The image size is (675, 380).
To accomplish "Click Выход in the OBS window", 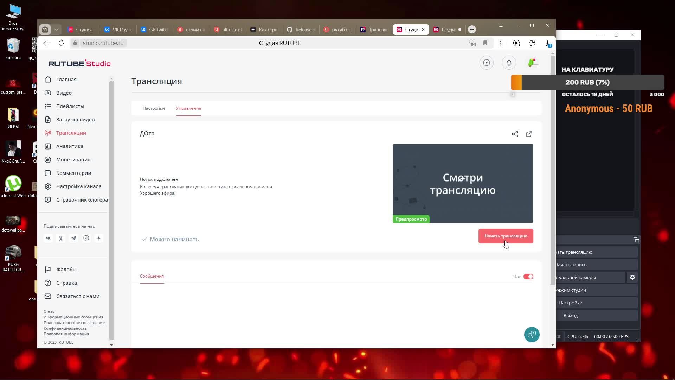I will 597,315.
